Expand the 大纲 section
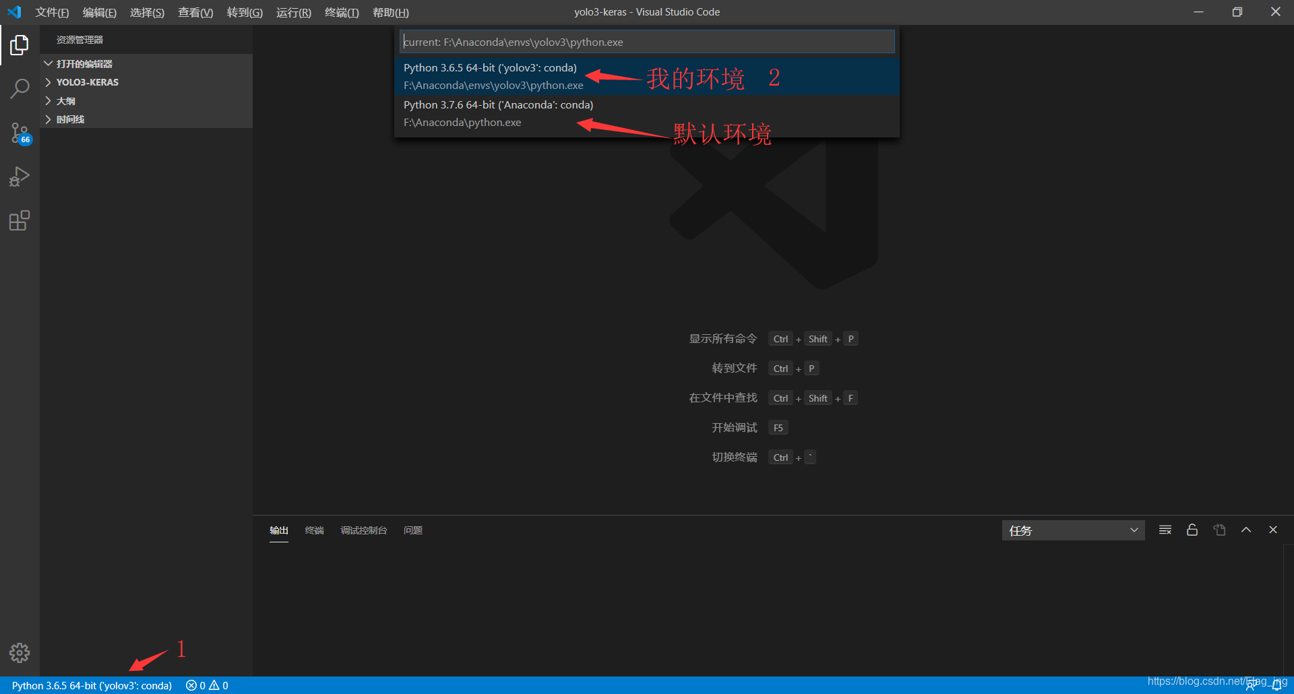The width and height of the screenshot is (1294, 694). tap(146, 101)
